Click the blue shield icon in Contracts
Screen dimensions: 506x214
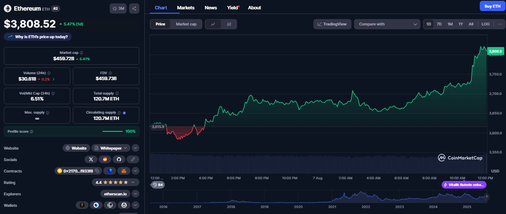[x=110, y=171]
